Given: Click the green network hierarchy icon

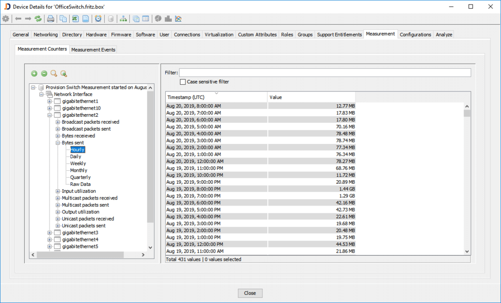Looking at the screenshot, I should point(123,19).
